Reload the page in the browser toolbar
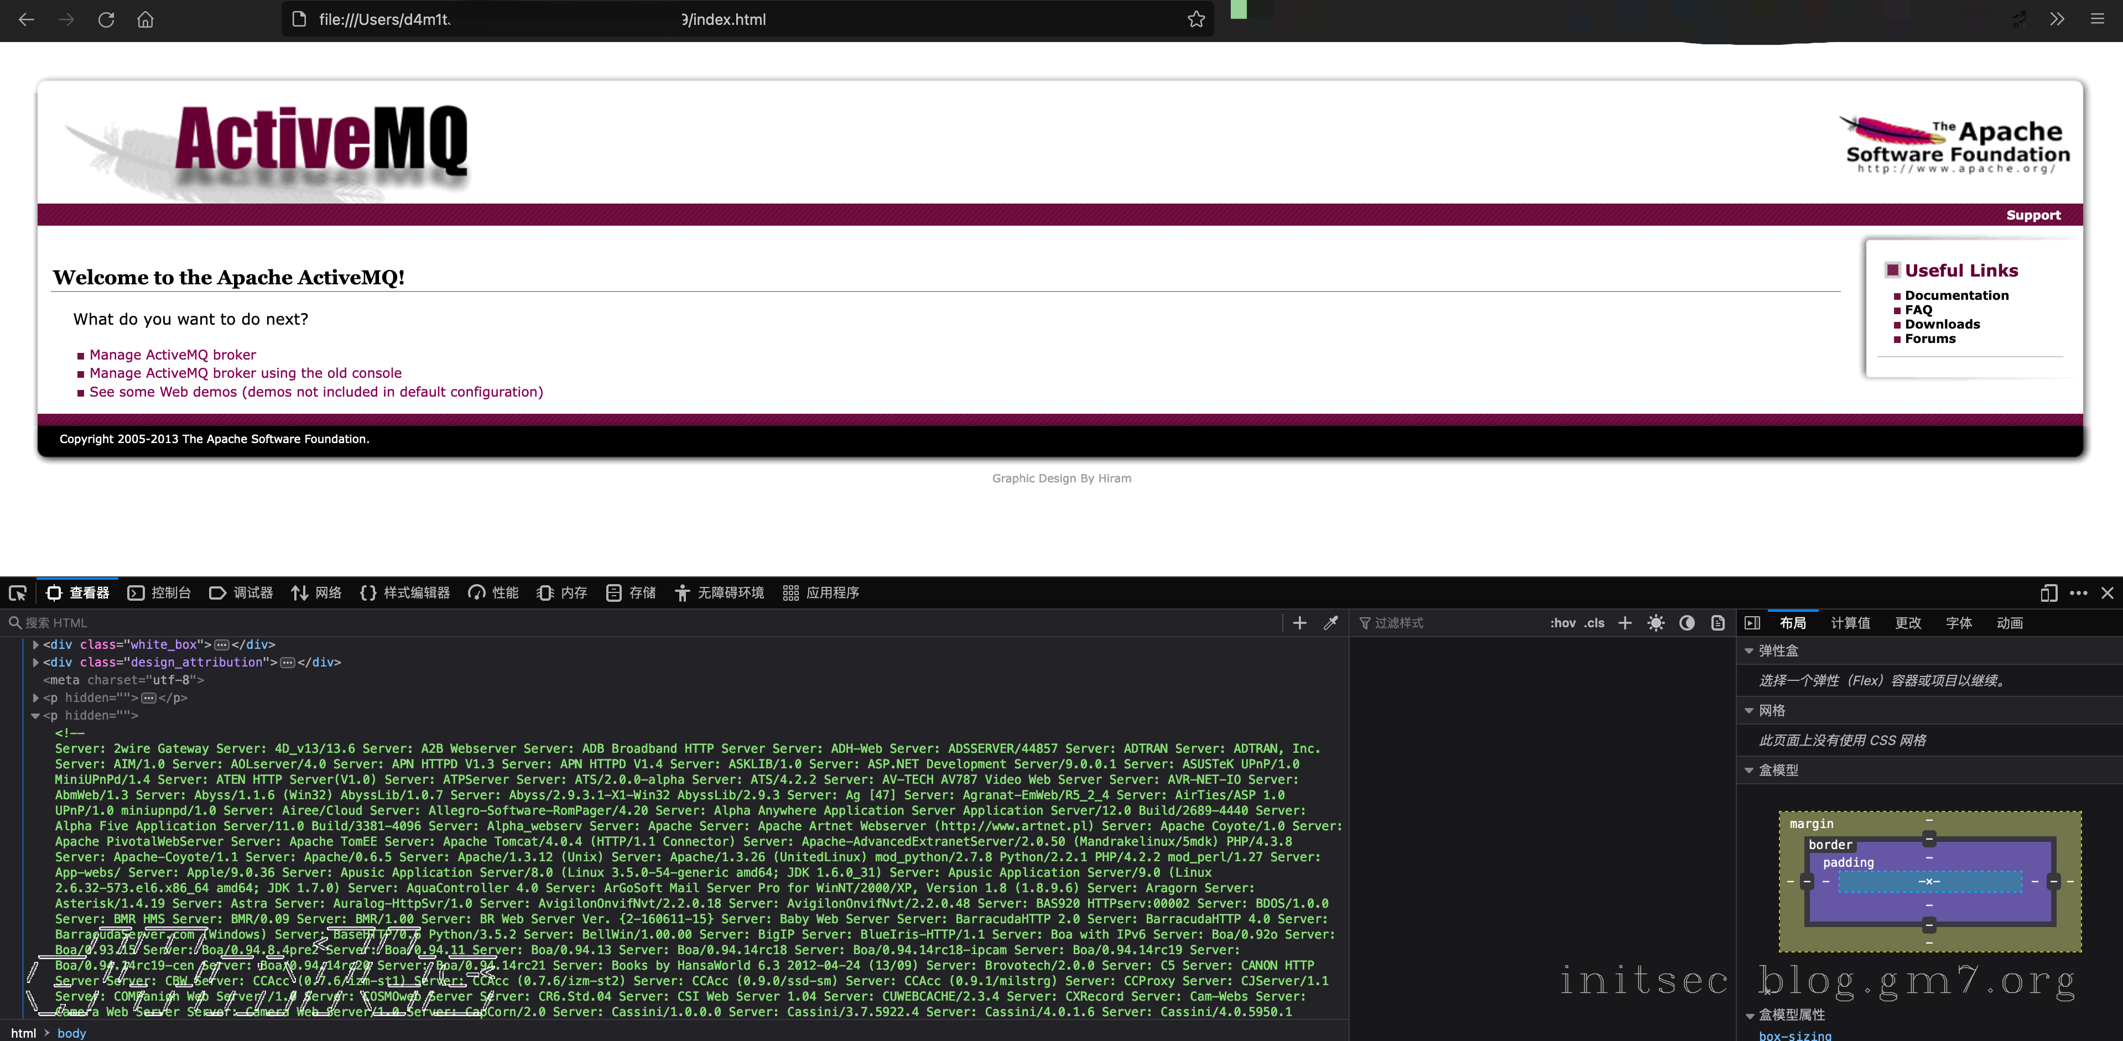 (x=106, y=19)
